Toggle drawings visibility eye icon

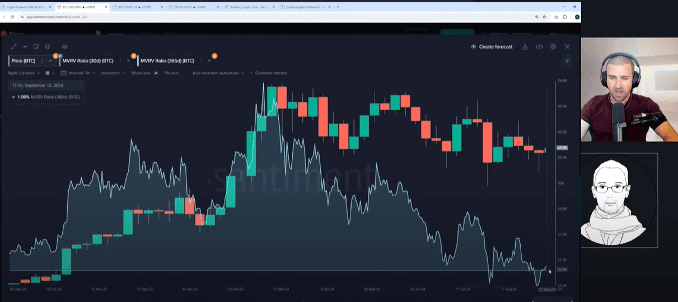[x=65, y=47]
